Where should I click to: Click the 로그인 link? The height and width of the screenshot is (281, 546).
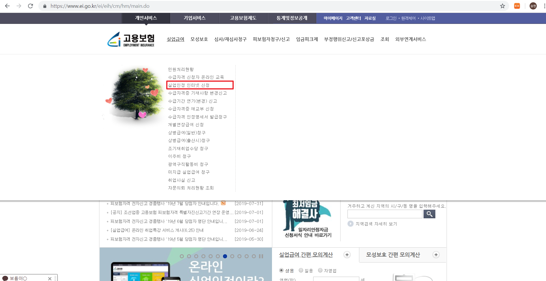(x=391, y=18)
